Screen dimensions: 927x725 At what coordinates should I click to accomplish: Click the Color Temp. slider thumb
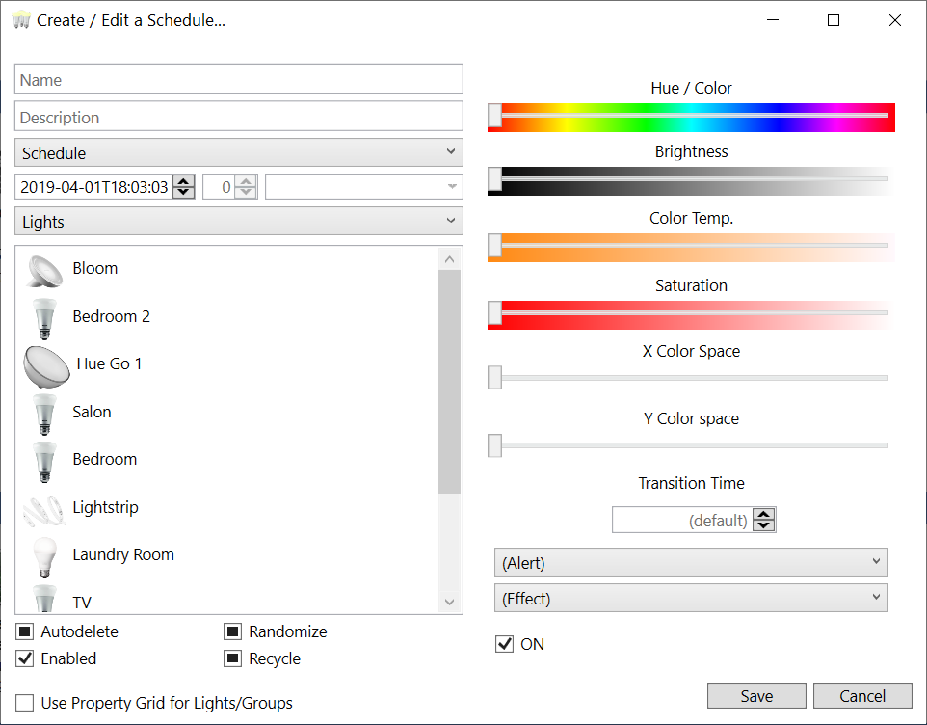[495, 246]
